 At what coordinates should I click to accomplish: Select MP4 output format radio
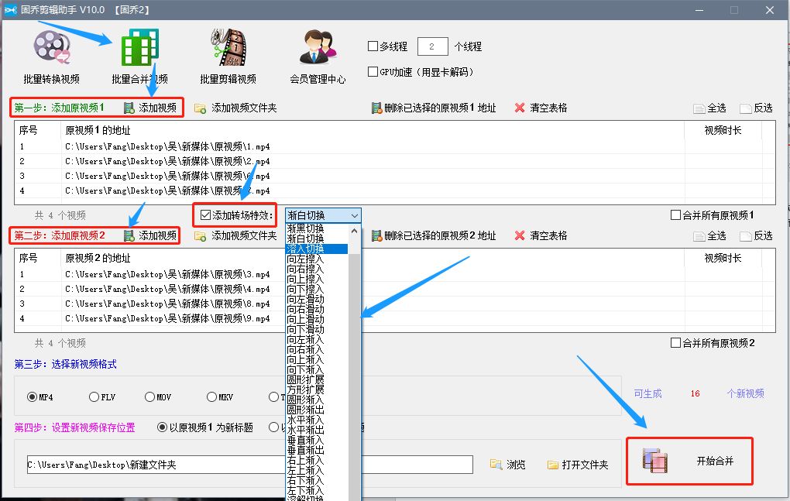click(x=33, y=396)
